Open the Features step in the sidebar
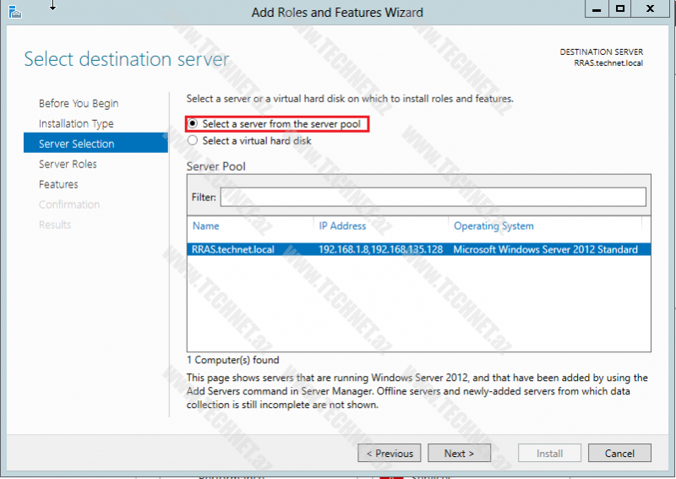The width and height of the screenshot is (676, 479). (x=58, y=184)
